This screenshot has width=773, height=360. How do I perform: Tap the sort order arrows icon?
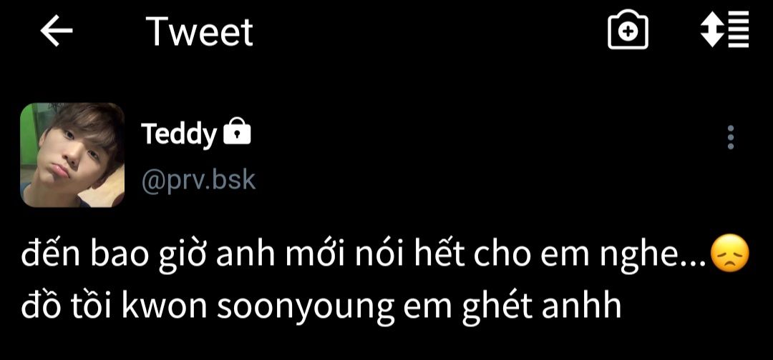coord(724,29)
